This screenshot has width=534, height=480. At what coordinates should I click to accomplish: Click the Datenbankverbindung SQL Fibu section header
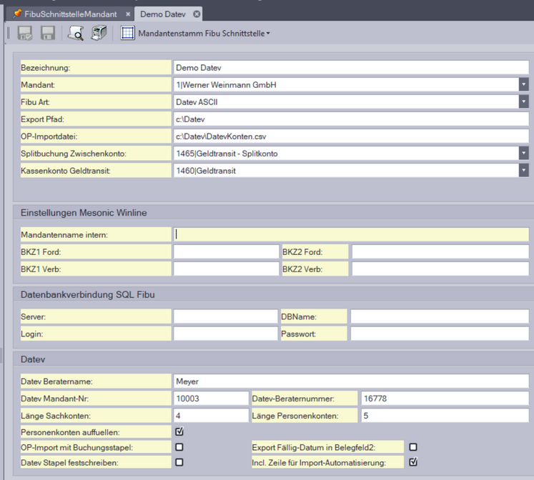(x=87, y=294)
